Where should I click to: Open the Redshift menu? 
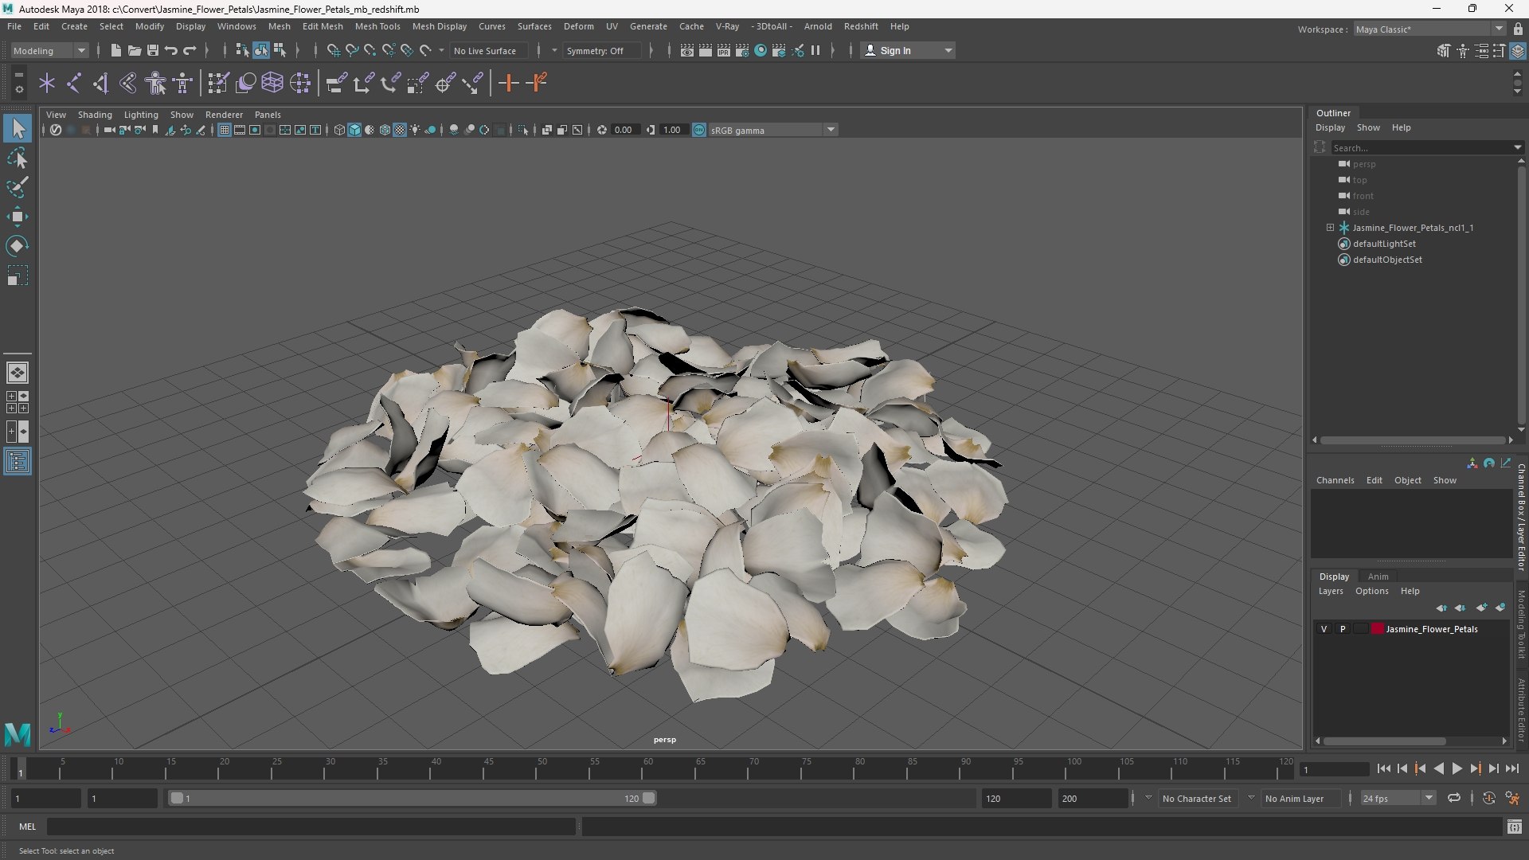(861, 26)
